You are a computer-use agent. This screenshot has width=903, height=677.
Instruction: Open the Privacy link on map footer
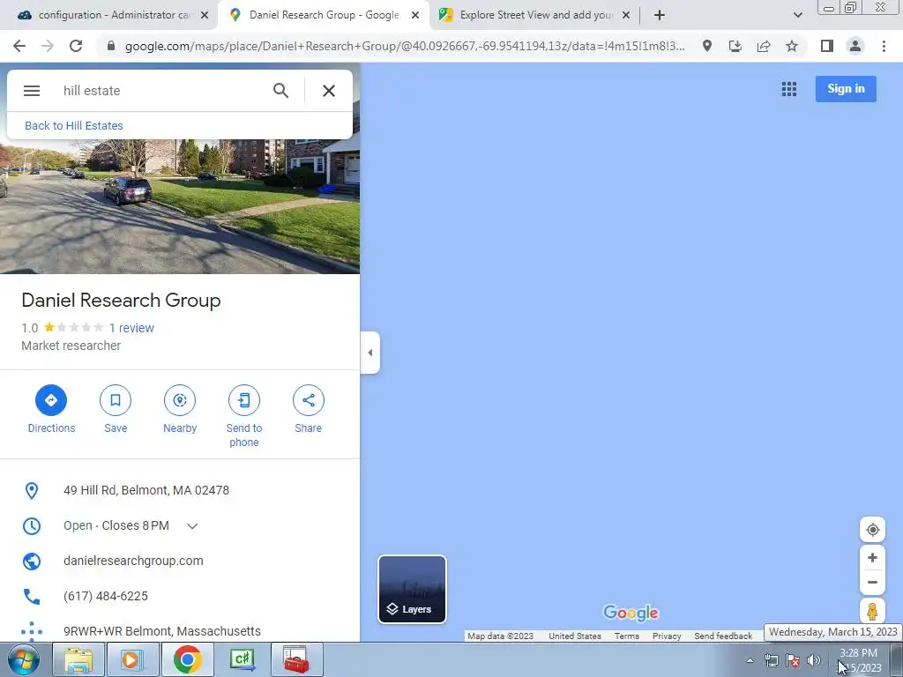pos(667,636)
